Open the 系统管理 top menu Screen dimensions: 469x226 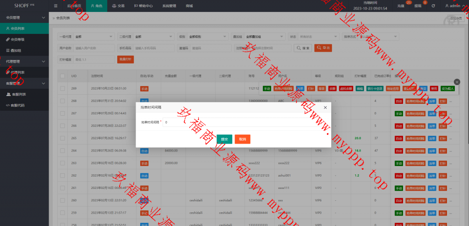169,6
